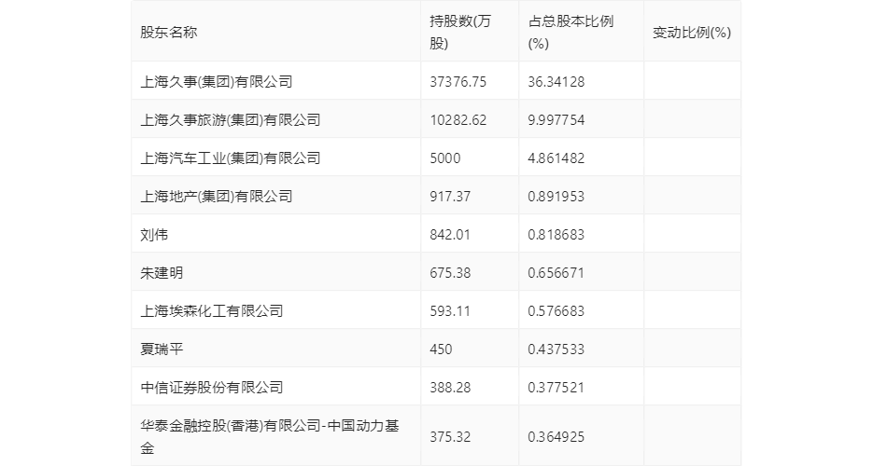
Task: Select shareholder 上海地产(集团)有限公司
Action: 217,197
